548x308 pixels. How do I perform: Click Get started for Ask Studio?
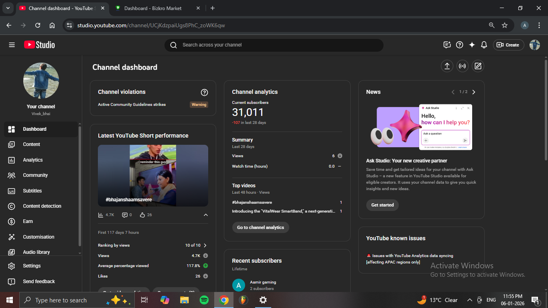tap(382, 205)
